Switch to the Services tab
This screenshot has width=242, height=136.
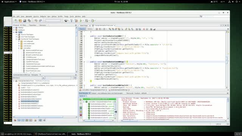tap(43, 25)
